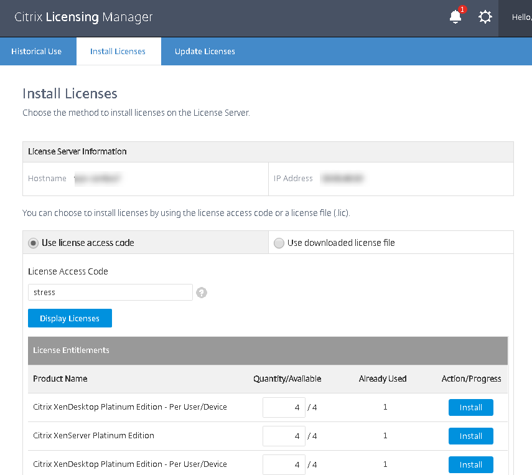This screenshot has width=532, height=475.
Task: Open the settings gear icon
Action: pyautogui.click(x=485, y=17)
